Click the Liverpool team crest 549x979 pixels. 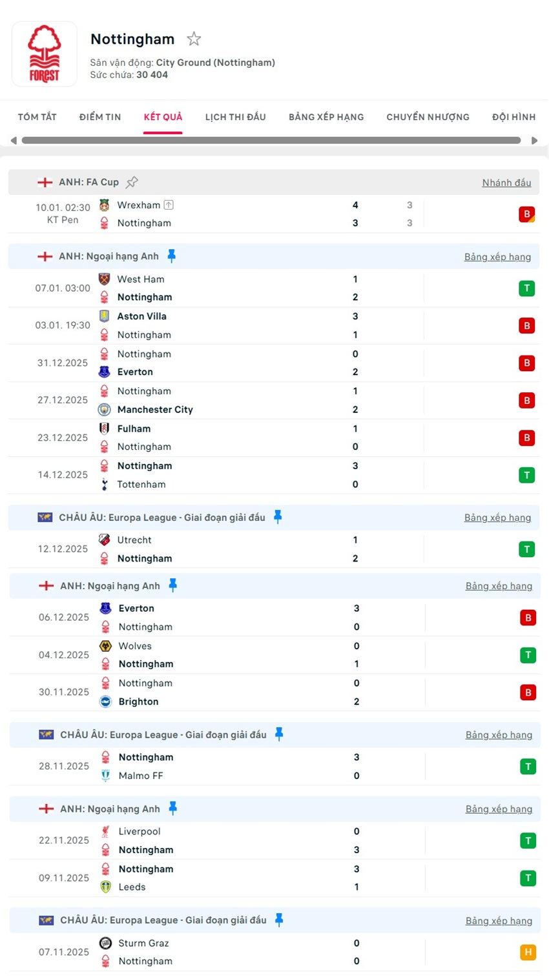pyautogui.click(x=105, y=832)
